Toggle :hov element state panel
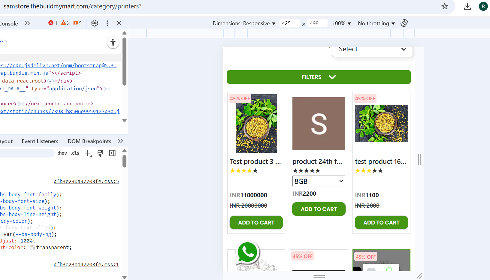Image resolution: width=490 pixels, height=280 pixels. tap(62, 153)
